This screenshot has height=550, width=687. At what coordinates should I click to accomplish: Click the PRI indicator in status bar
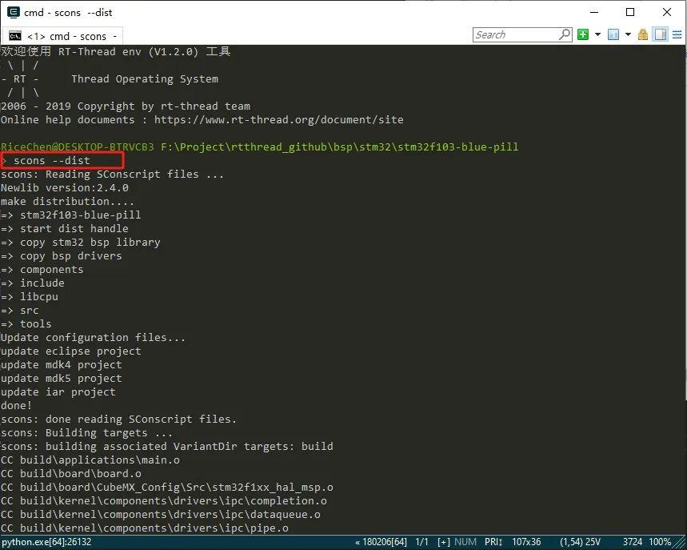[x=493, y=542]
